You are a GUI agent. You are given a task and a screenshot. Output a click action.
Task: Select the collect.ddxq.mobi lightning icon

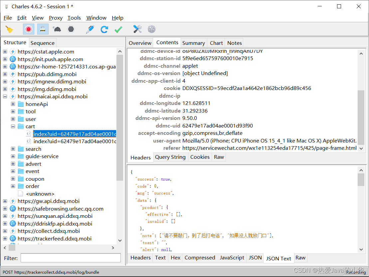point(13,231)
